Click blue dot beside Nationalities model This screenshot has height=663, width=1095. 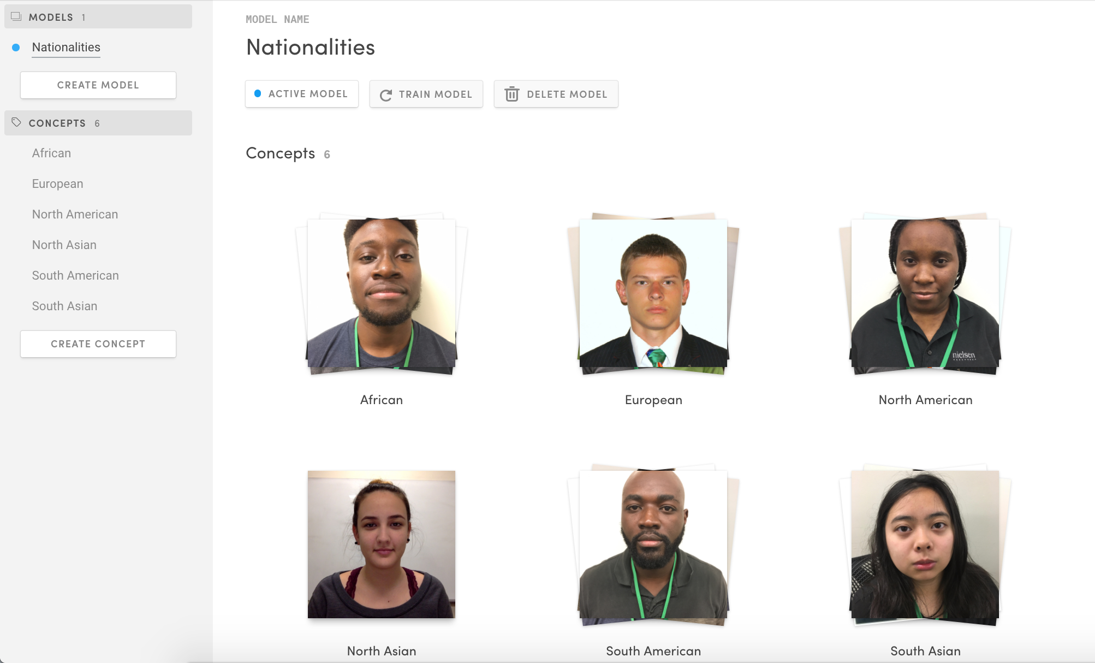[x=16, y=48]
